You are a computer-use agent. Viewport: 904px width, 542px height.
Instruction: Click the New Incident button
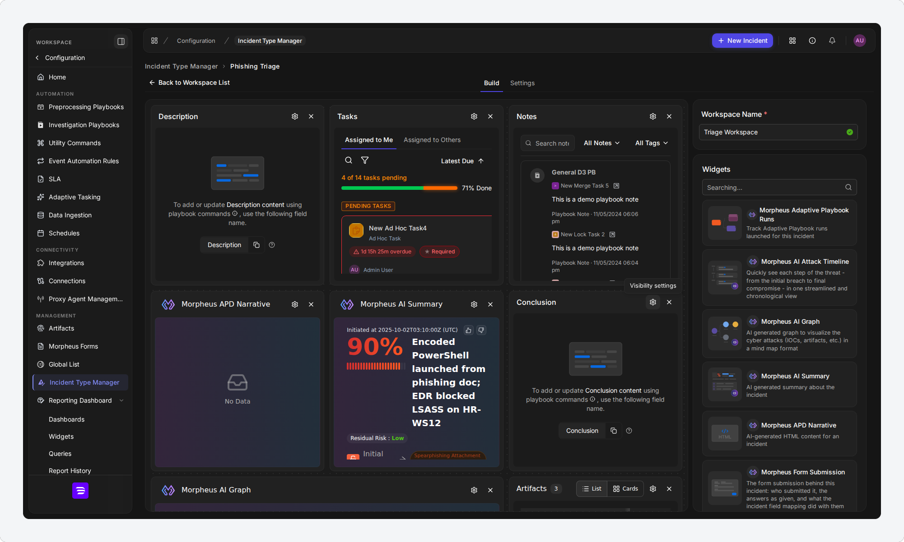[x=742, y=41]
